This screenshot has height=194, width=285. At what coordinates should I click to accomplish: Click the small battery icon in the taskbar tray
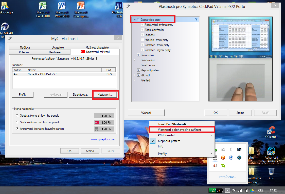tap(247, 190)
